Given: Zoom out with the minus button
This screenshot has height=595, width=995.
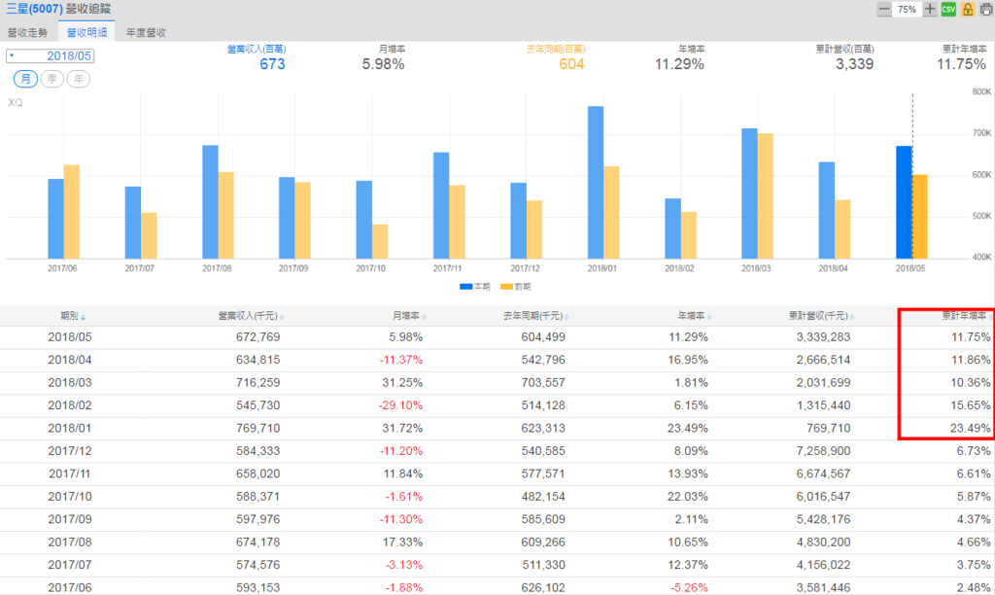Looking at the screenshot, I should point(884,10).
